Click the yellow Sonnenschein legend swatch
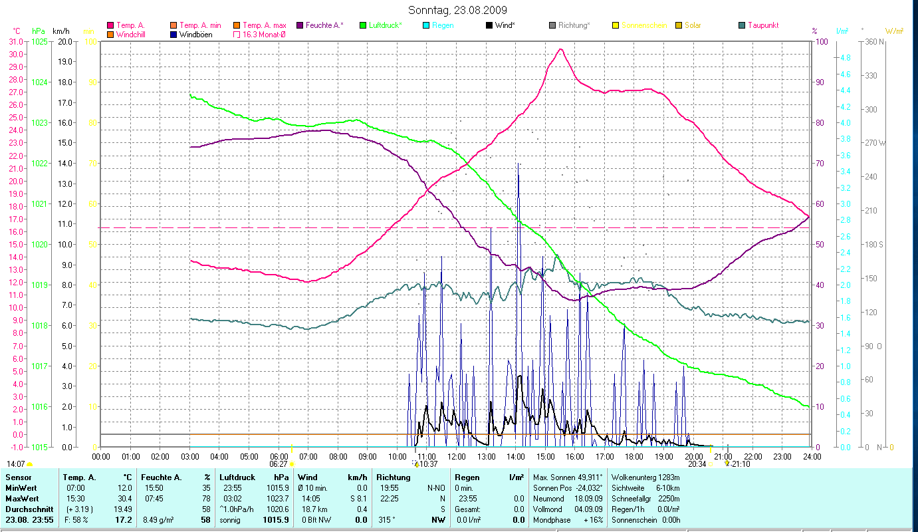Screen dimensions: 918x532 click(616, 25)
